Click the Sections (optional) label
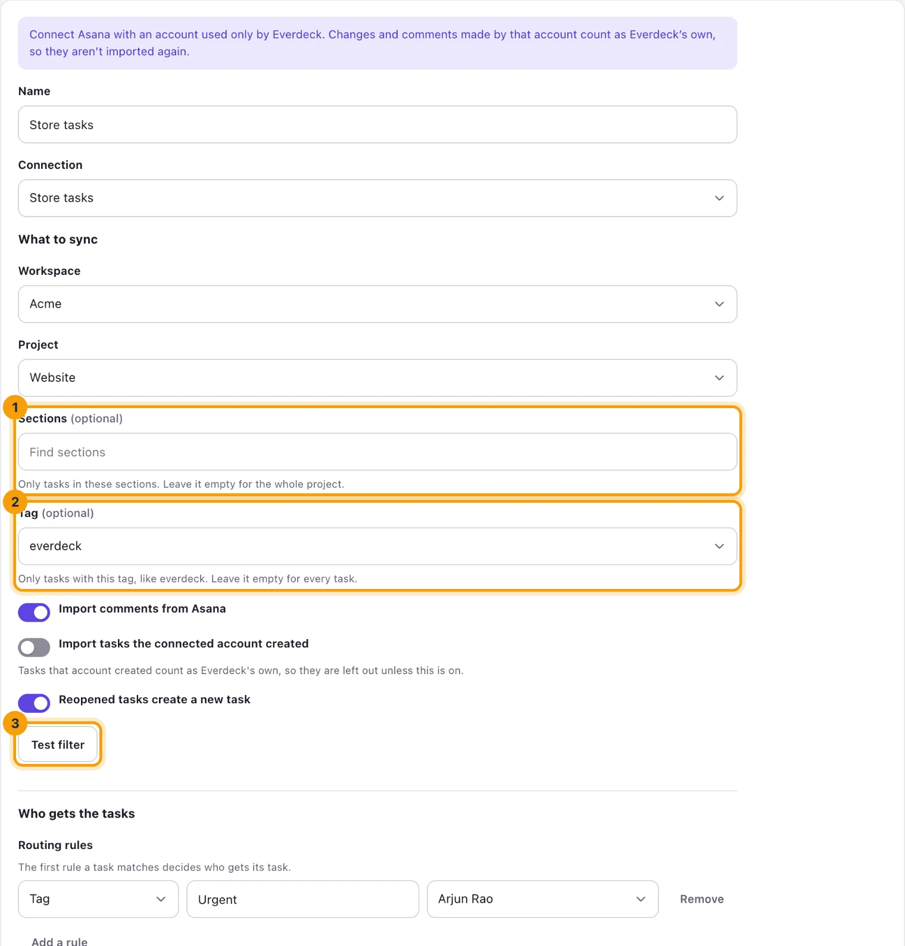 (70, 418)
